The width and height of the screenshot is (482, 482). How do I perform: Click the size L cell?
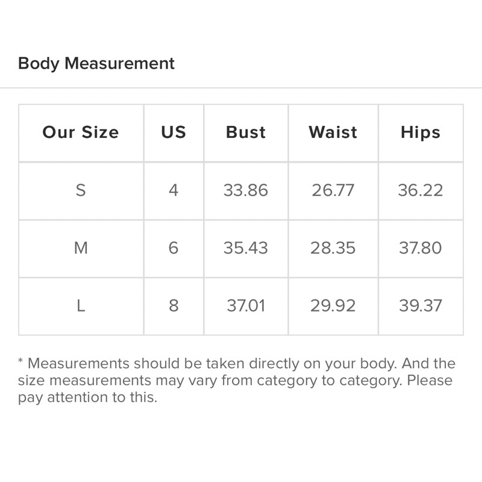(81, 305)
